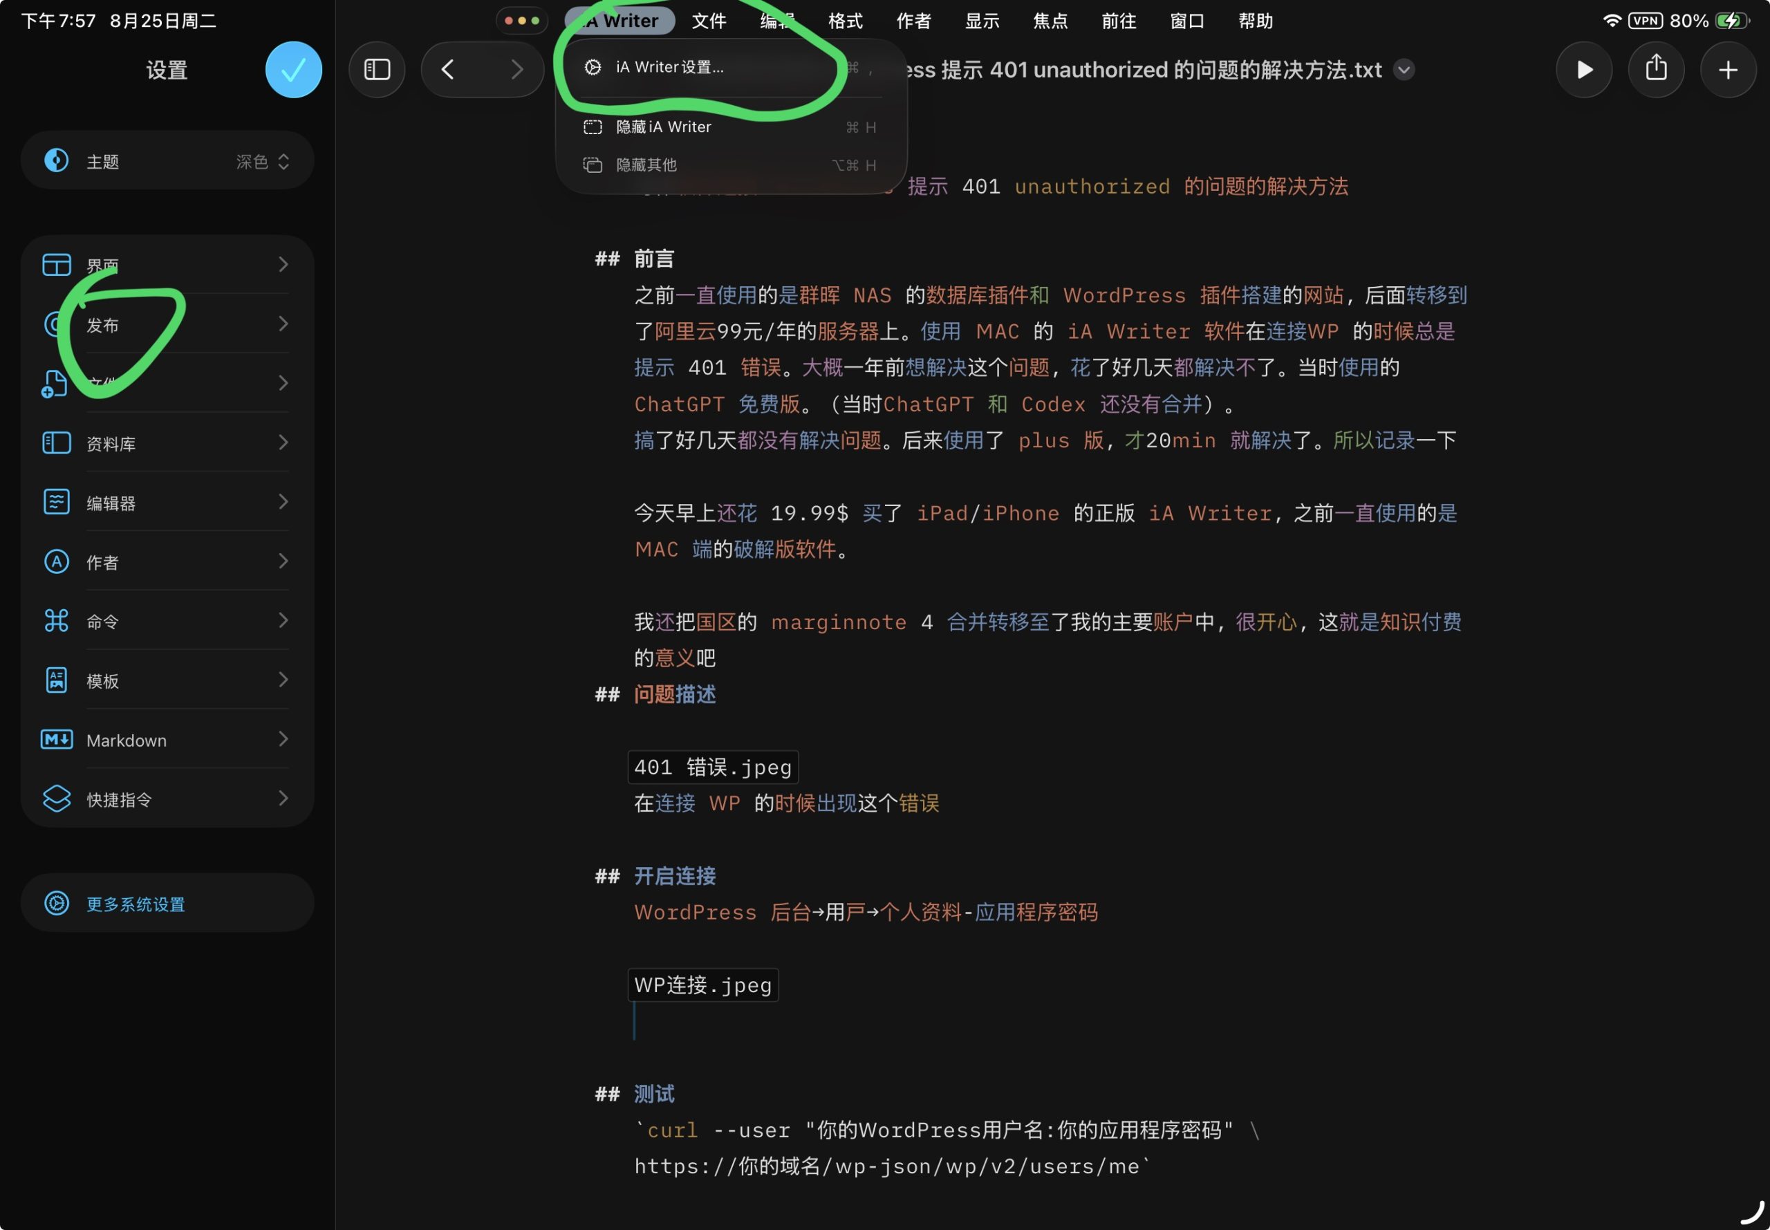Open the 资料库 settings row

click(167, 442)
